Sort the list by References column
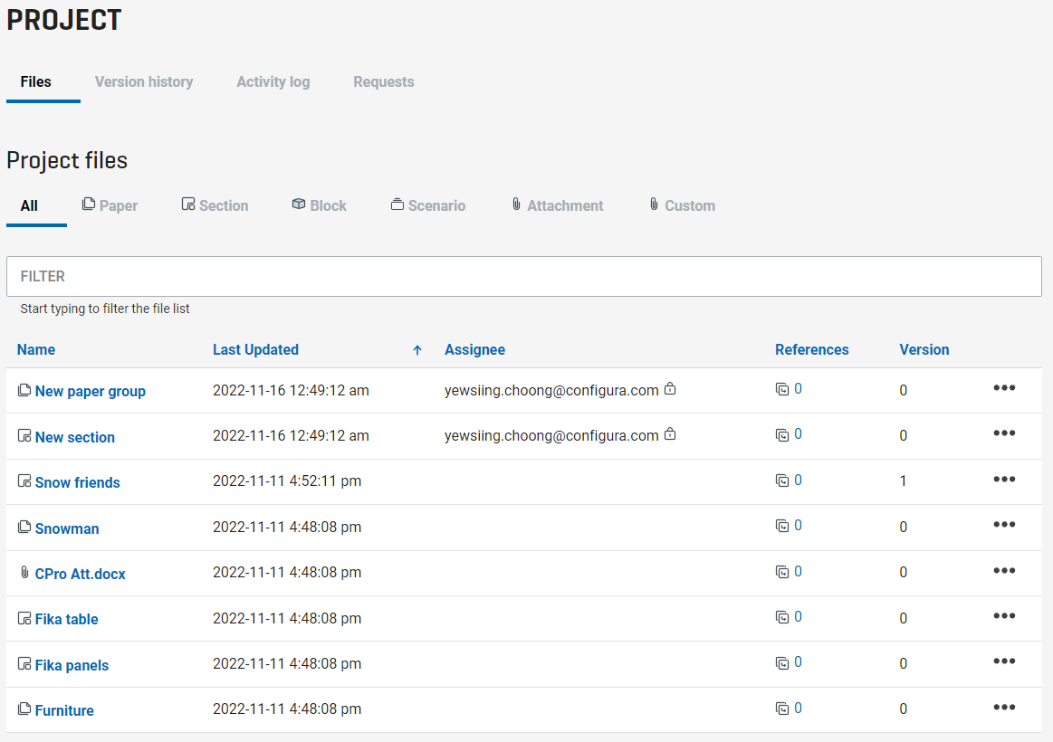1053x742 pixels. tap(812, 349)
